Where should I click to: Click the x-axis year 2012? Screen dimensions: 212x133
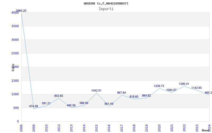click(59, 128)
